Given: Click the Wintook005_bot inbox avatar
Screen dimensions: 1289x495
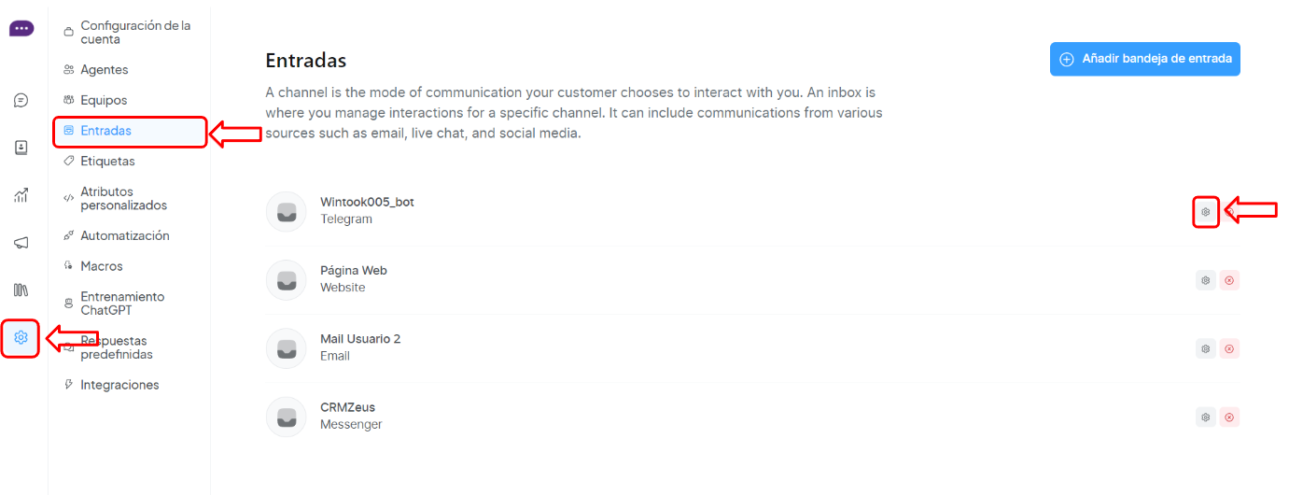Looking at the screenshot, I should click(x=287, y=211).
